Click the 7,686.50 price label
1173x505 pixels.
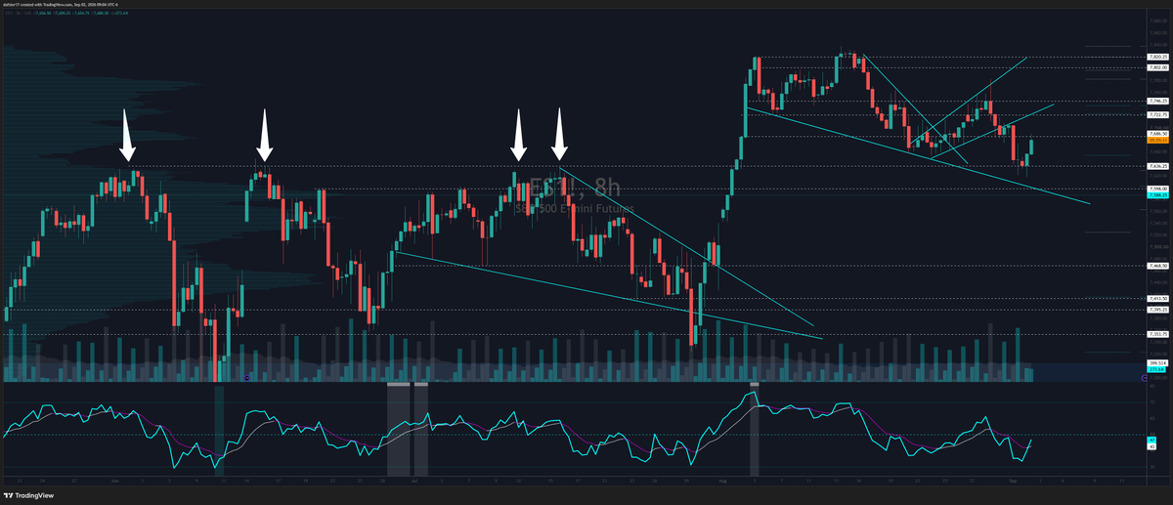click(x=1157, y=134)
